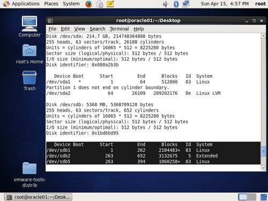Open the Bluetooth tray icon
Viewport: 268px width, 201px height.
click(x=176, y=4)
